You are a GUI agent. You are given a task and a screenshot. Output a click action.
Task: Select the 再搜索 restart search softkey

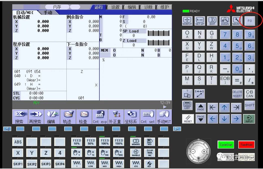[36, 117]
